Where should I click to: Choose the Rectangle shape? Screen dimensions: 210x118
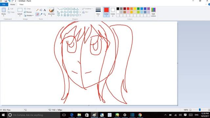[68, 9]
